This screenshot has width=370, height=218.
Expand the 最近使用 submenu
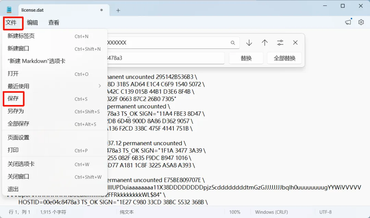(55, 86)
